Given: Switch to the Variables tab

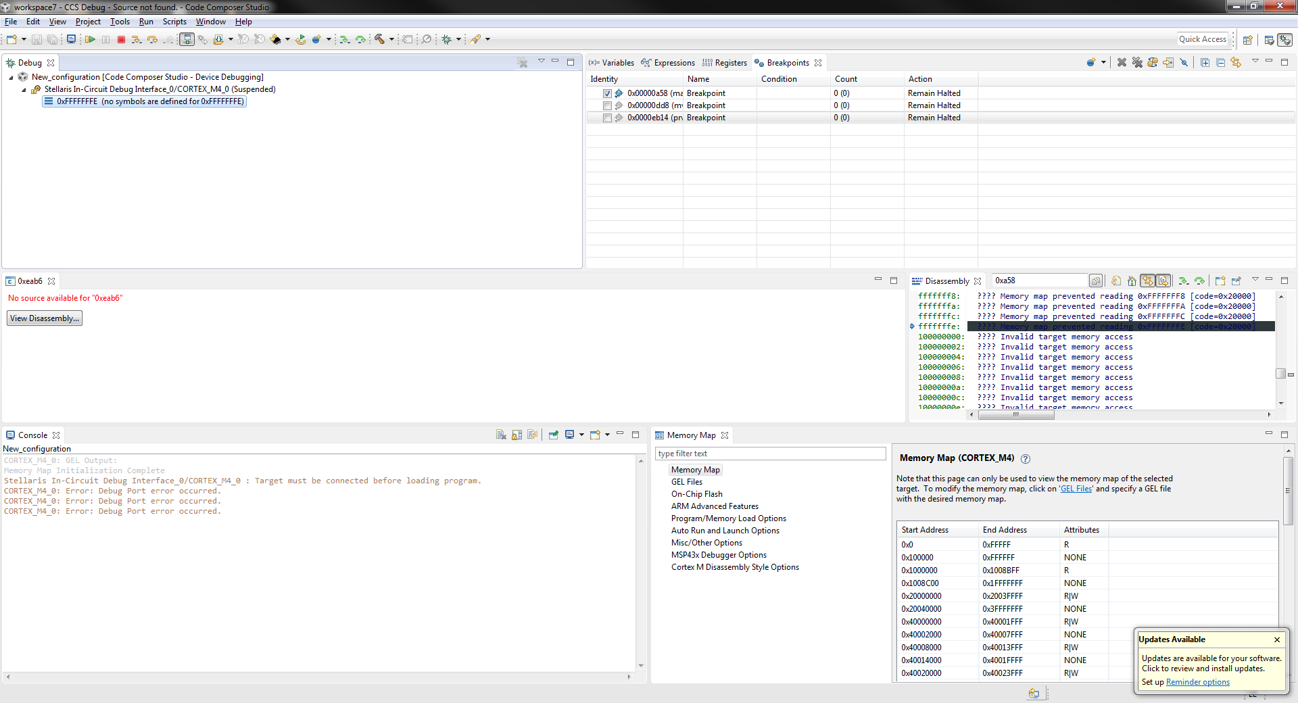Looking at the screenshot, I should coord(611,63).
